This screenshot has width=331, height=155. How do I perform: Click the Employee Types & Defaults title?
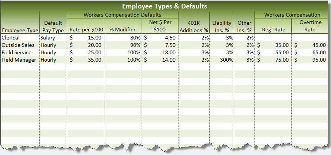click(165, 6)
